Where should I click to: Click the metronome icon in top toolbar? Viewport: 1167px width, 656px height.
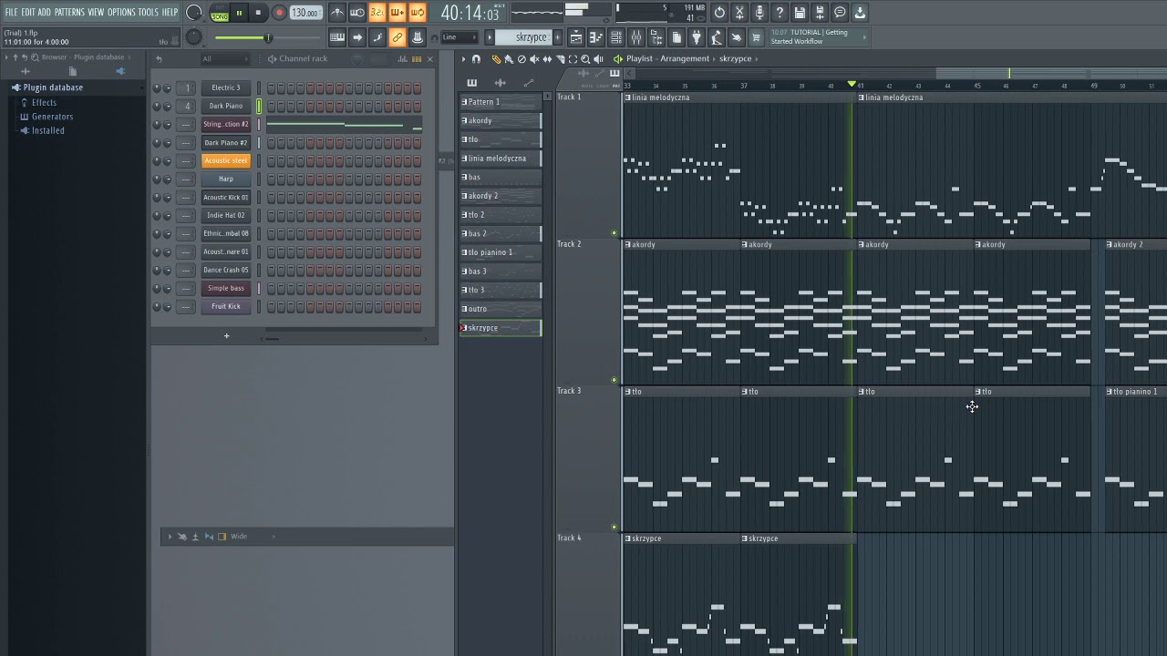pos(337,13)
